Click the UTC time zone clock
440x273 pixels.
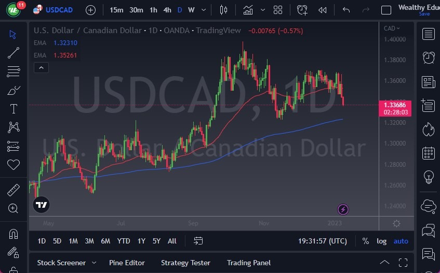[x=323, y=241]
